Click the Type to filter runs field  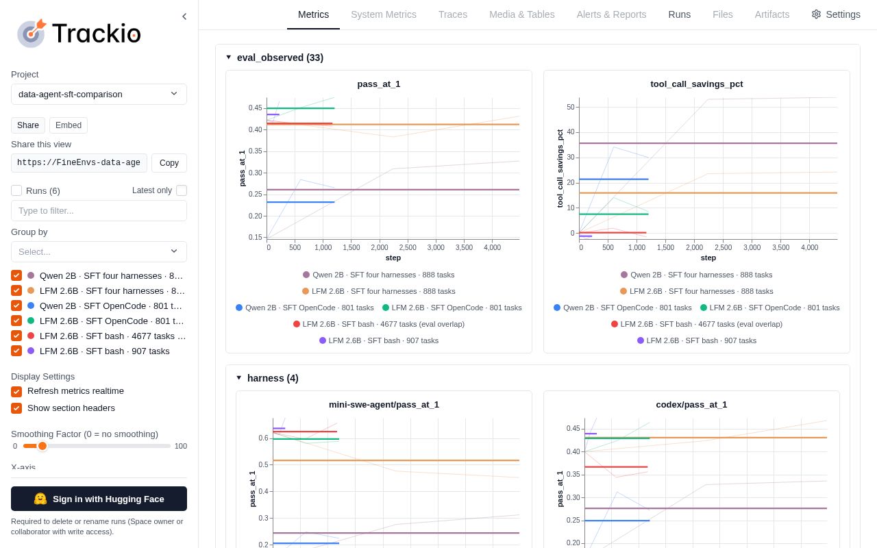(99, 211)
